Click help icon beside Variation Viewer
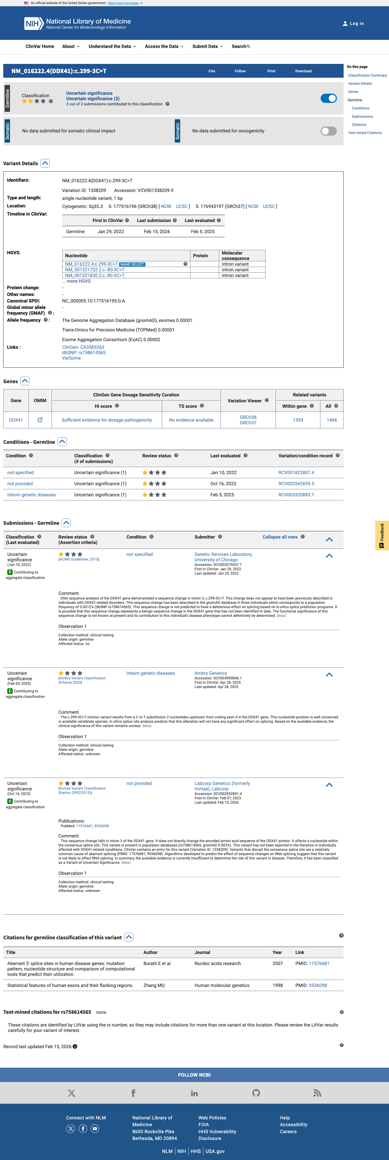 tap(267, 400)
